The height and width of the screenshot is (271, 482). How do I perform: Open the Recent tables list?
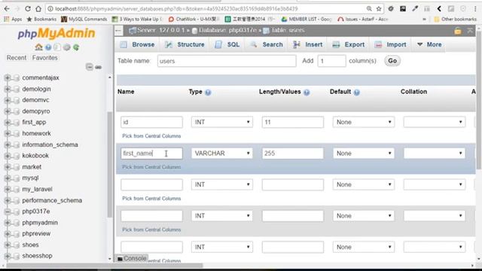click(17, 58)
